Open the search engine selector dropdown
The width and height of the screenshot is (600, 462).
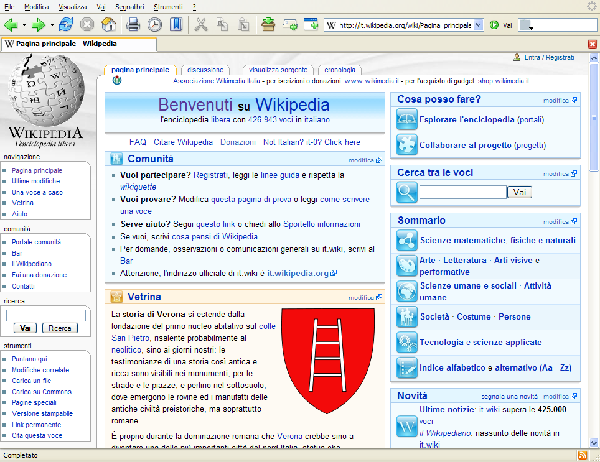click(527, 25)
